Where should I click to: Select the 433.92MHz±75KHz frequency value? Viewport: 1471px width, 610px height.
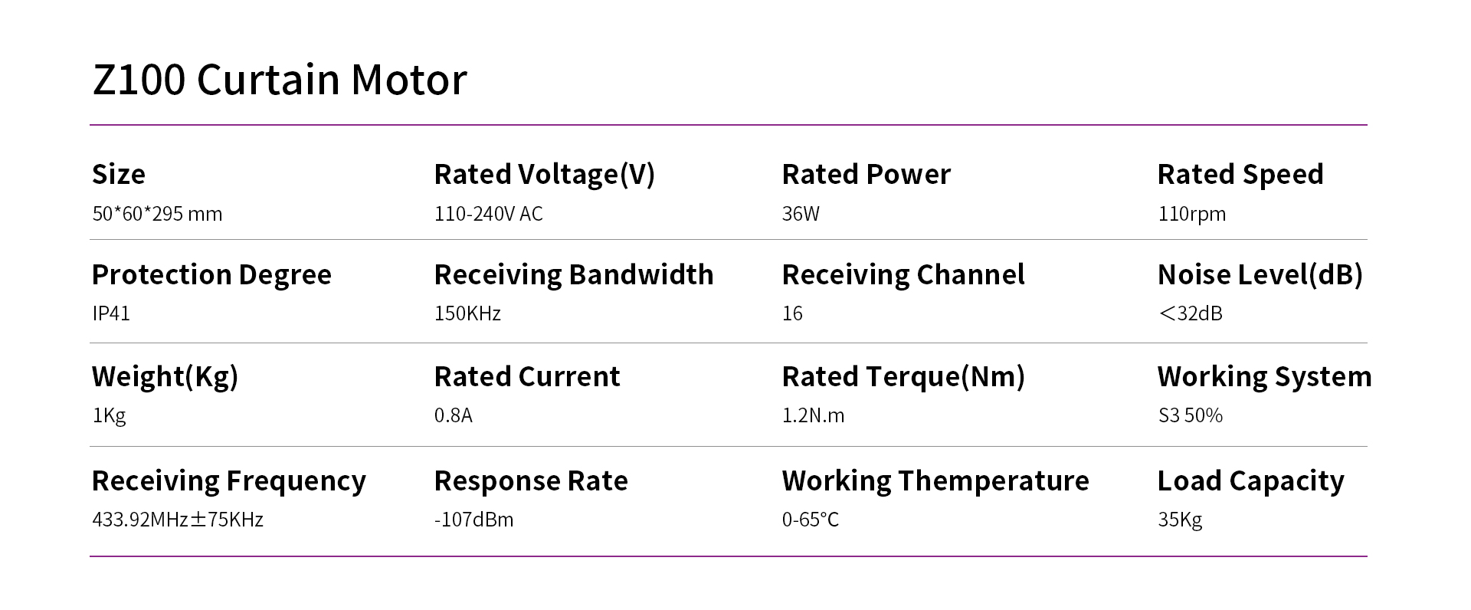click(178, 520)
